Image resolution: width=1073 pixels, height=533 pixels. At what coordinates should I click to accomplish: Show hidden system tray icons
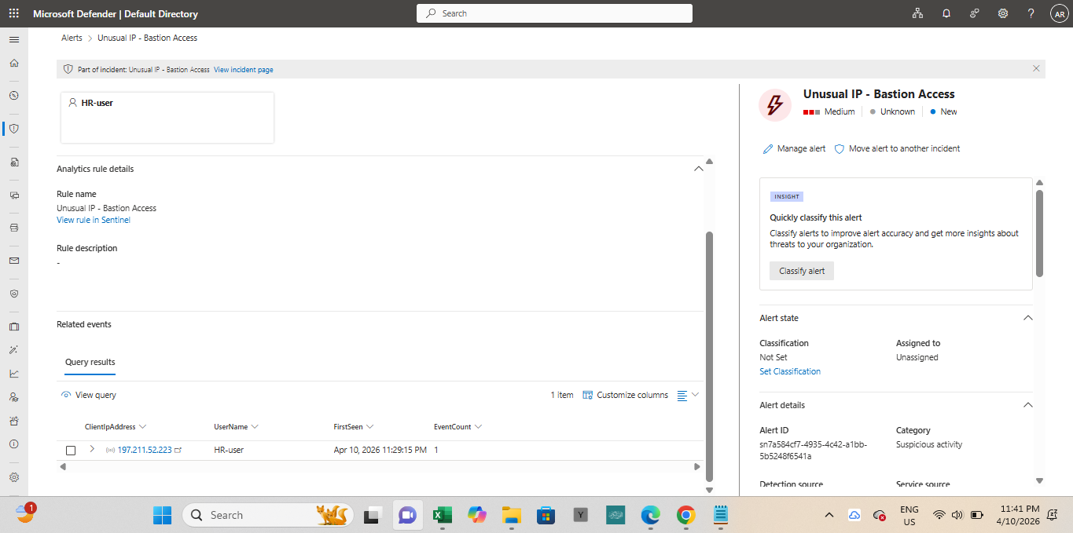coord(829,515)
